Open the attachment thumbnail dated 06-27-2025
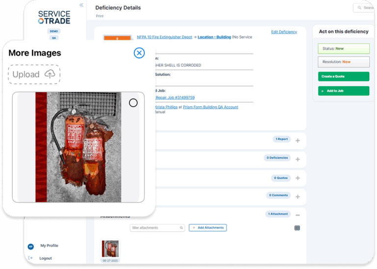Image resolution: width=377 pixels, height=269 pixels. point(110,249)
